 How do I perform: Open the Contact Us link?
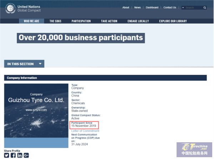click(x=170, y=7)
